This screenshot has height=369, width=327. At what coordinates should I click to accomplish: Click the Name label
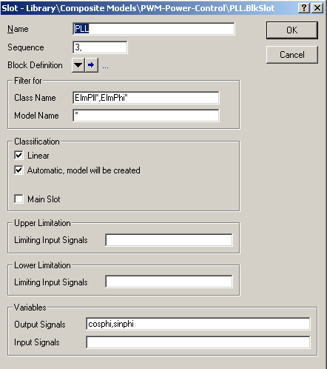pyautogui.click(x=18, y=29)
